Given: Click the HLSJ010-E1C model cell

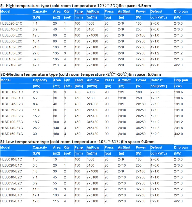Looking at the screenshot, I should pyautogui.click(x=11, y=159).
